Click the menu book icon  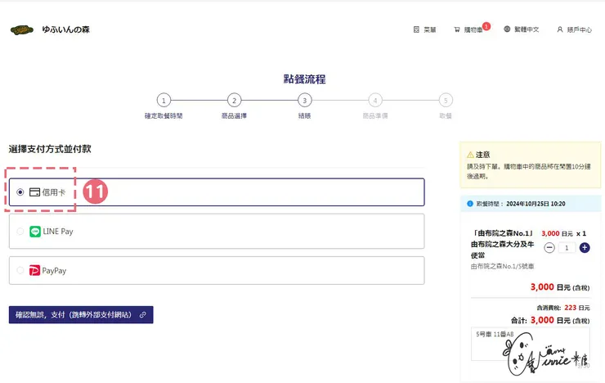tap(416, 29)
